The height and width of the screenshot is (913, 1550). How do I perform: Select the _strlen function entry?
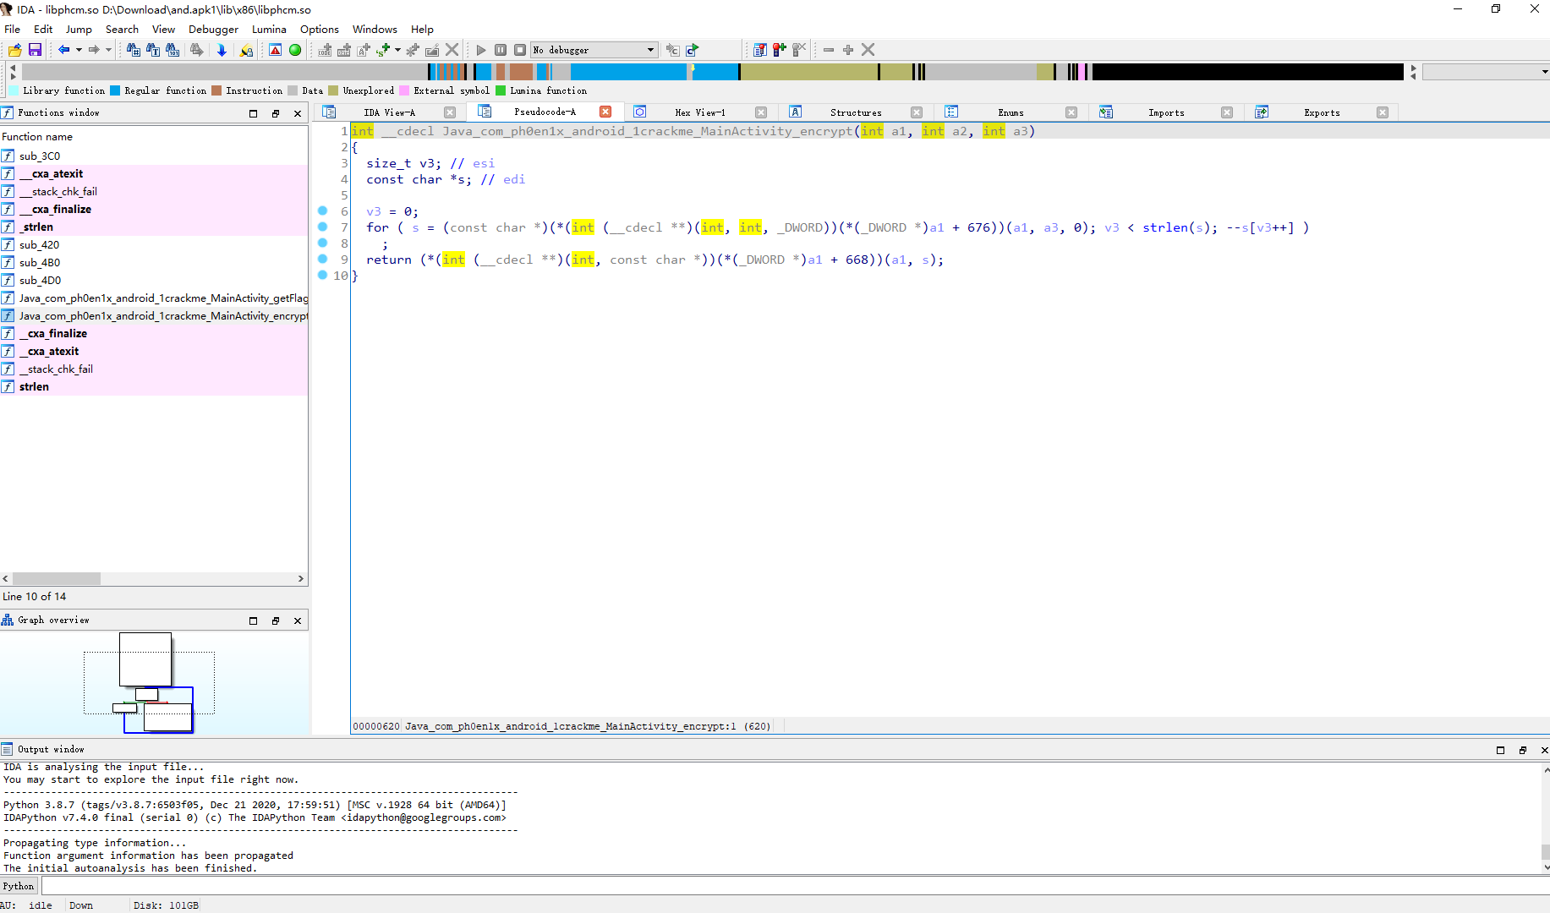coord(154,227)
